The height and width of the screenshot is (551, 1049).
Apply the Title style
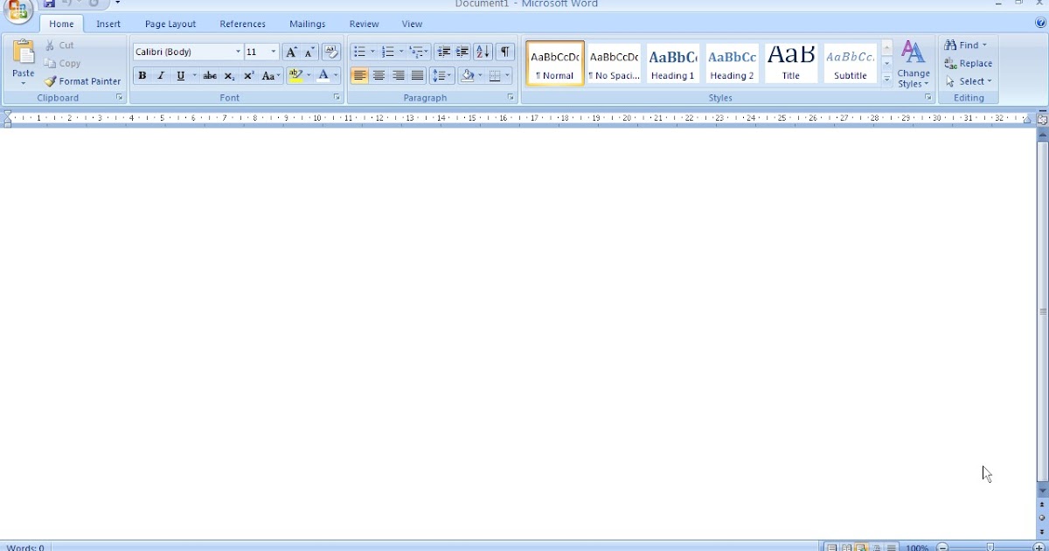tap(791, 63)
